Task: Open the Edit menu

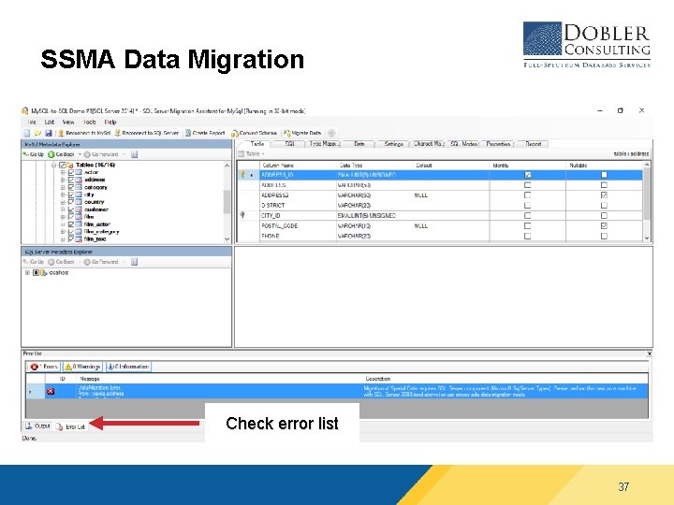Action: click(x=50, y=122)
